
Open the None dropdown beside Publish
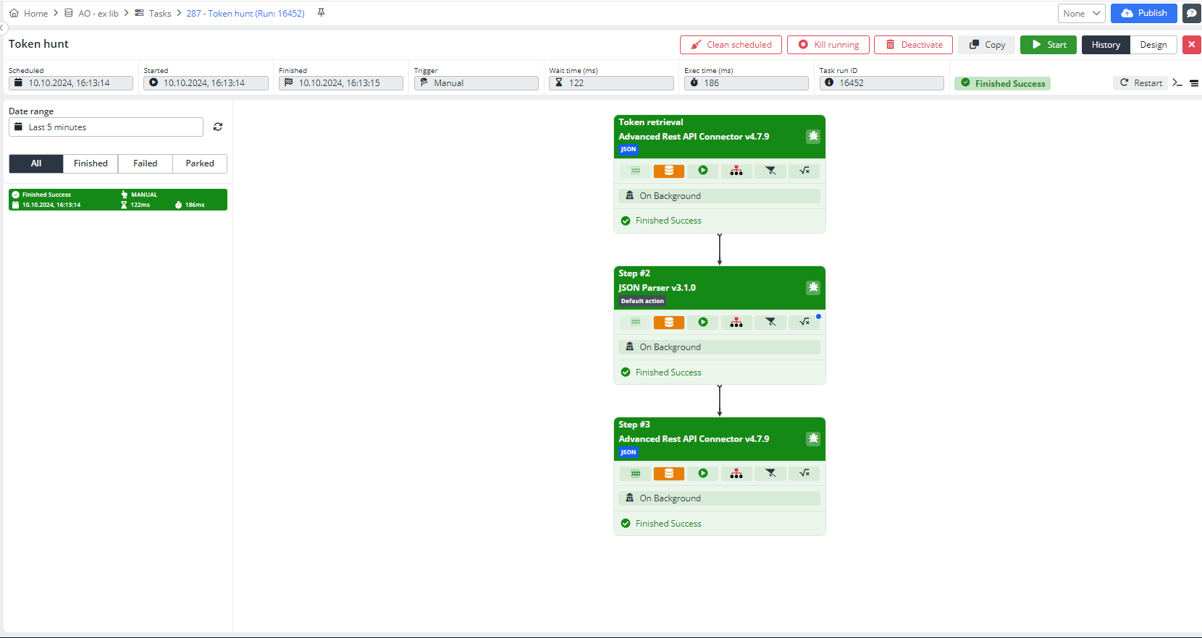click(x=1081, y=13)
